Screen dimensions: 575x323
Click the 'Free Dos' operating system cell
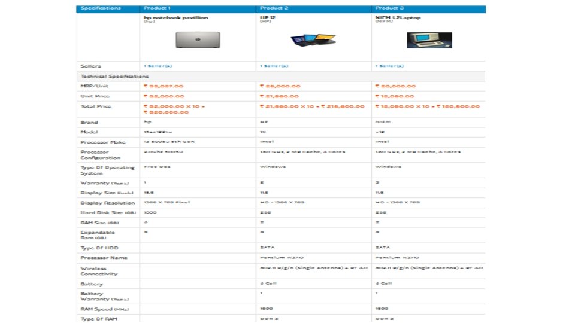157,167
